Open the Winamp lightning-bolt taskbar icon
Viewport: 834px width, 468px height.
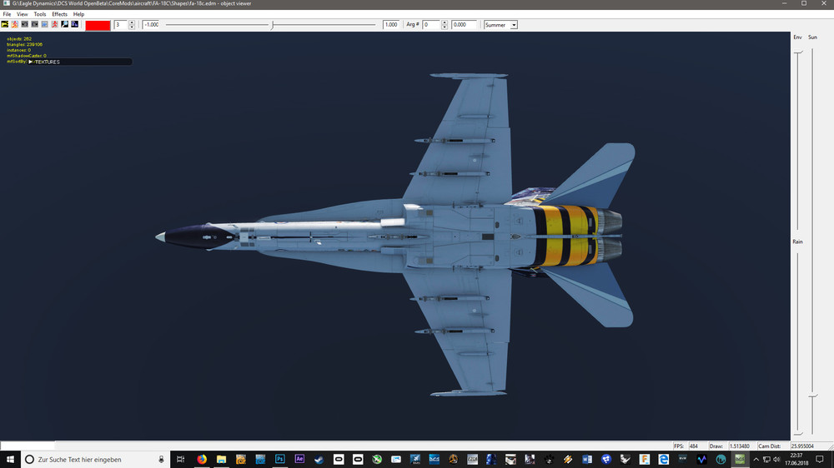click(x=567, y=460)
